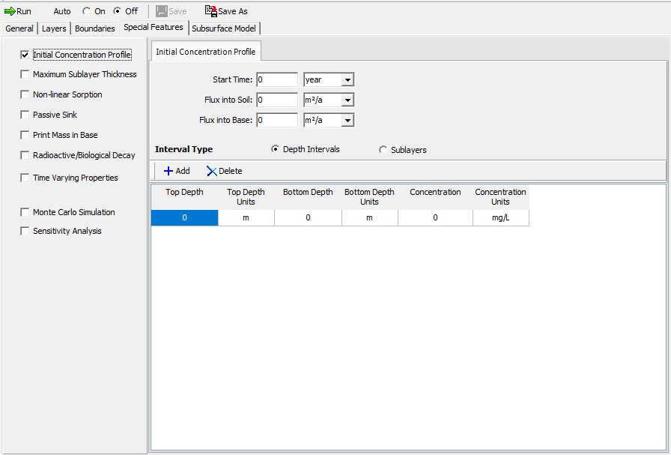
Task: Click the Save As disk icon
Action: (210, 11)
